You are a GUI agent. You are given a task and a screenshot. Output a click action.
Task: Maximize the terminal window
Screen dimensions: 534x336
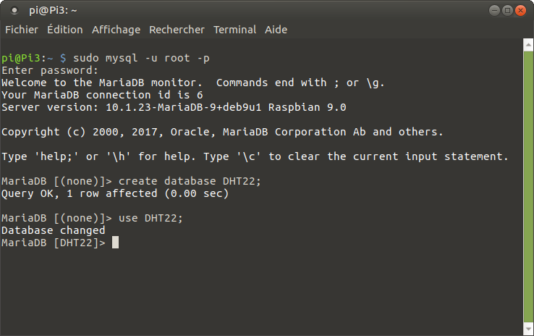point(508,10)
